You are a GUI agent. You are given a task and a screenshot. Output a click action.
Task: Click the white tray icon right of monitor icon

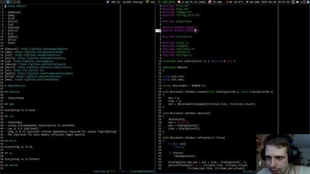tap(297, 2)
